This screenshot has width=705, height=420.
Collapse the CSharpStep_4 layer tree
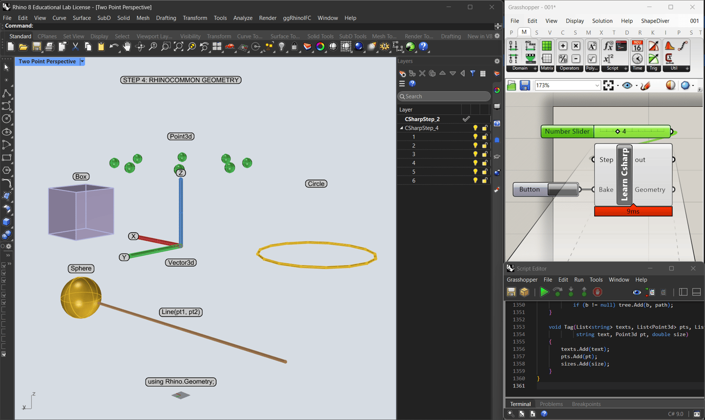tap(401, 128)
